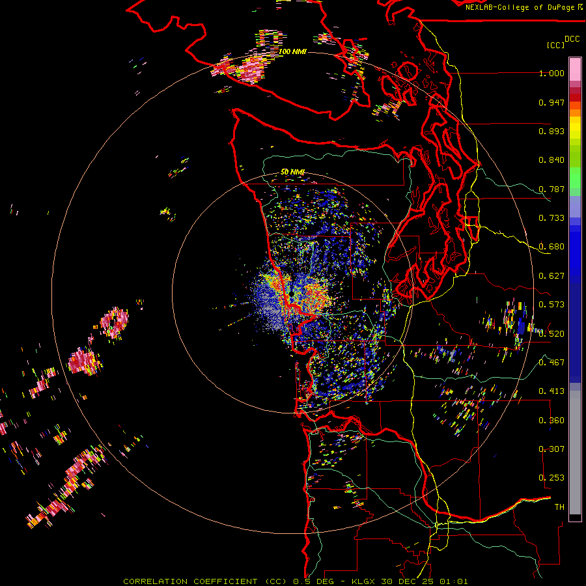Select the 0.413 scale value
586x586 pixels.
tap(551, 391)
